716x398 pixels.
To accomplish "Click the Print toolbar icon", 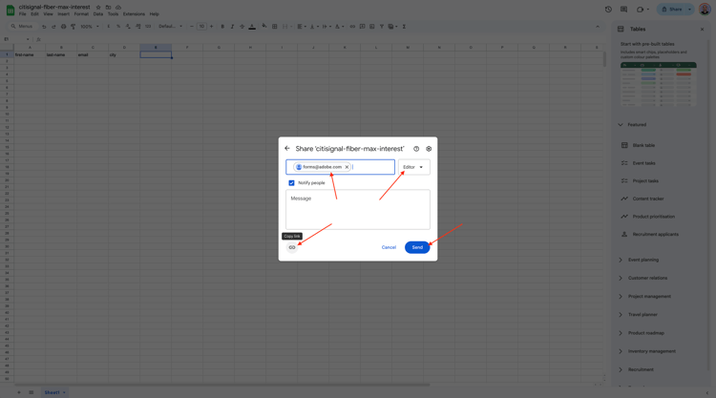I will point(63,27).
